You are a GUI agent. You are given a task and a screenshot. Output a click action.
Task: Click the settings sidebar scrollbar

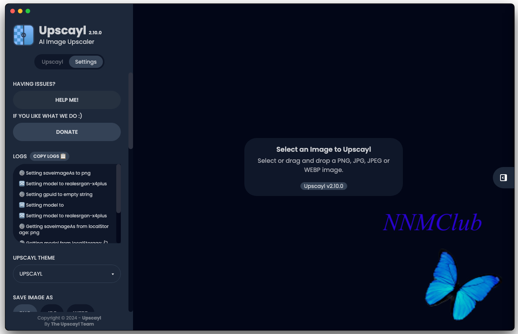tap(131, 111)
